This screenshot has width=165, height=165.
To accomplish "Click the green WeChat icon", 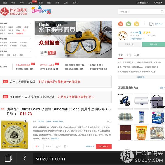I will 128,24.
